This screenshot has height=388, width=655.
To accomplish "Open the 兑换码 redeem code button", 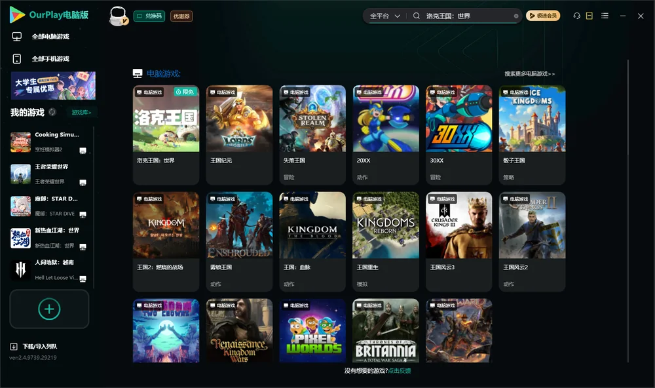I will pyautogui.click(x=149, y=16).
